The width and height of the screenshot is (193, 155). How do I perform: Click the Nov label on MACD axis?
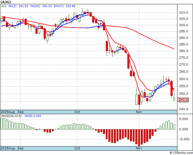click(139, 148)
